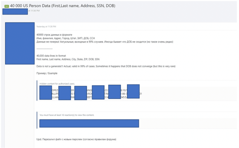This screenshot has width=239, height=148.
Task: Open the "40 000 US Person Data" thread title
Action: pos(63,6)
